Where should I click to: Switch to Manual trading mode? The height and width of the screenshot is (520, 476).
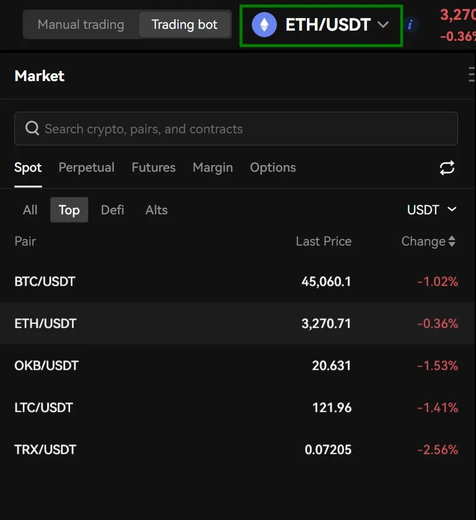click(x=81, y=25)
